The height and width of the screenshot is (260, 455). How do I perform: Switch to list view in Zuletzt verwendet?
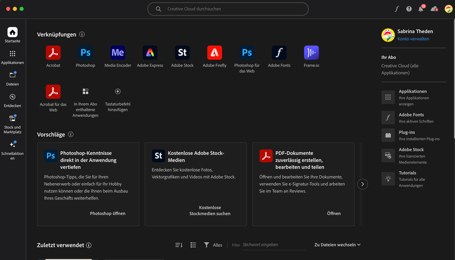[x=193, y=245]
